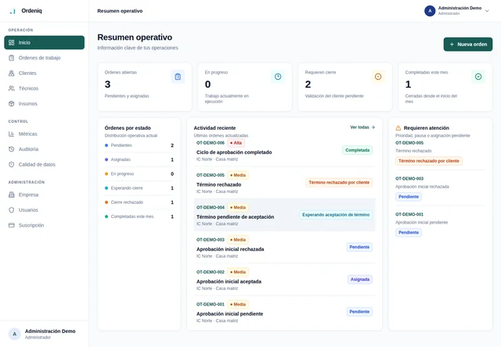Click the top-right user avatar A
This screenshot has height=347, width=501.
tap(430, 11)
